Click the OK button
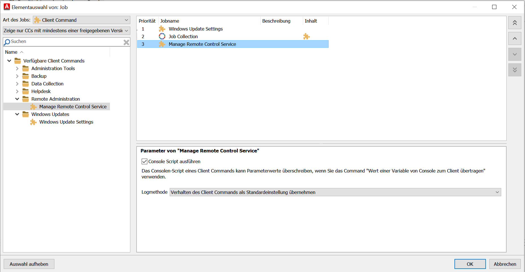Viewport: 525px width, 272px height. [x=470, y=264]
